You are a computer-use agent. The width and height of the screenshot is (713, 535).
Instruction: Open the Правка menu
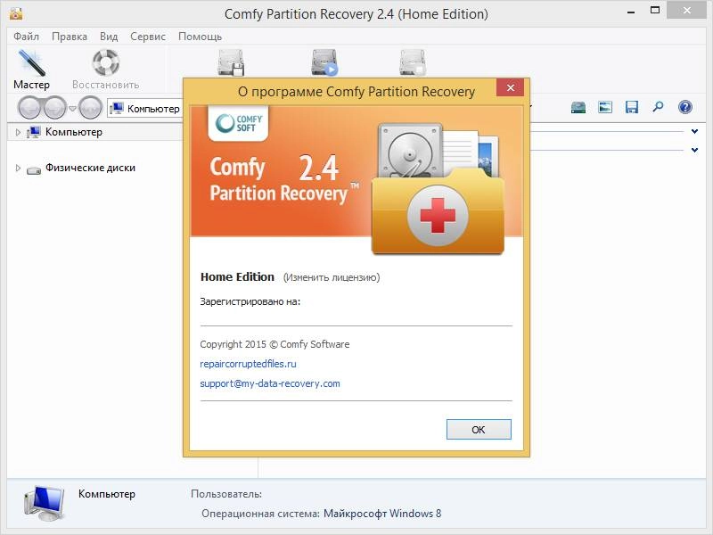point(70,37)
